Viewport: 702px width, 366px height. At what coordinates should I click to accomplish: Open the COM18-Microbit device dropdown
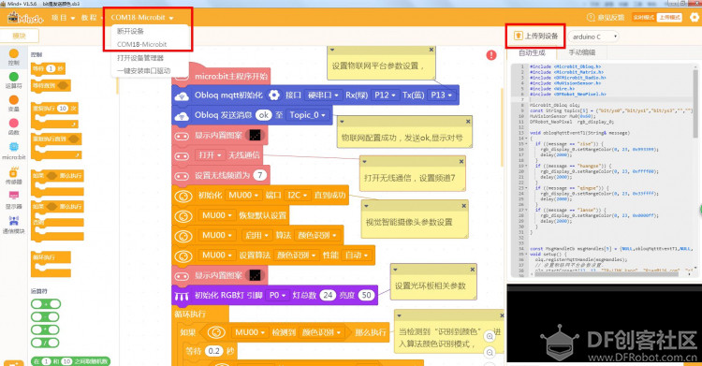point(142,18)
